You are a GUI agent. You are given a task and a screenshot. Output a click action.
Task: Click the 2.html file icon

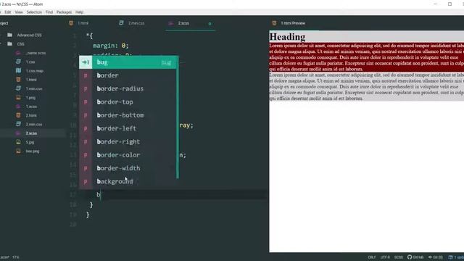pyautogui.click(x=18, y=115)
